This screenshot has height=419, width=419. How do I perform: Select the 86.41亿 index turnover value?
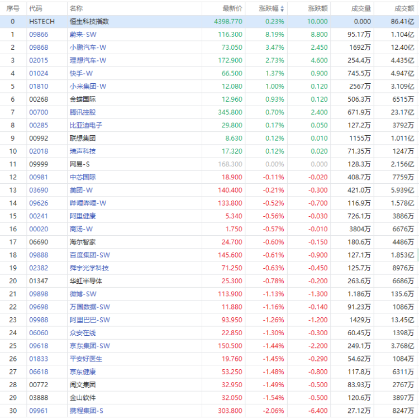click(x=402, y=22)
